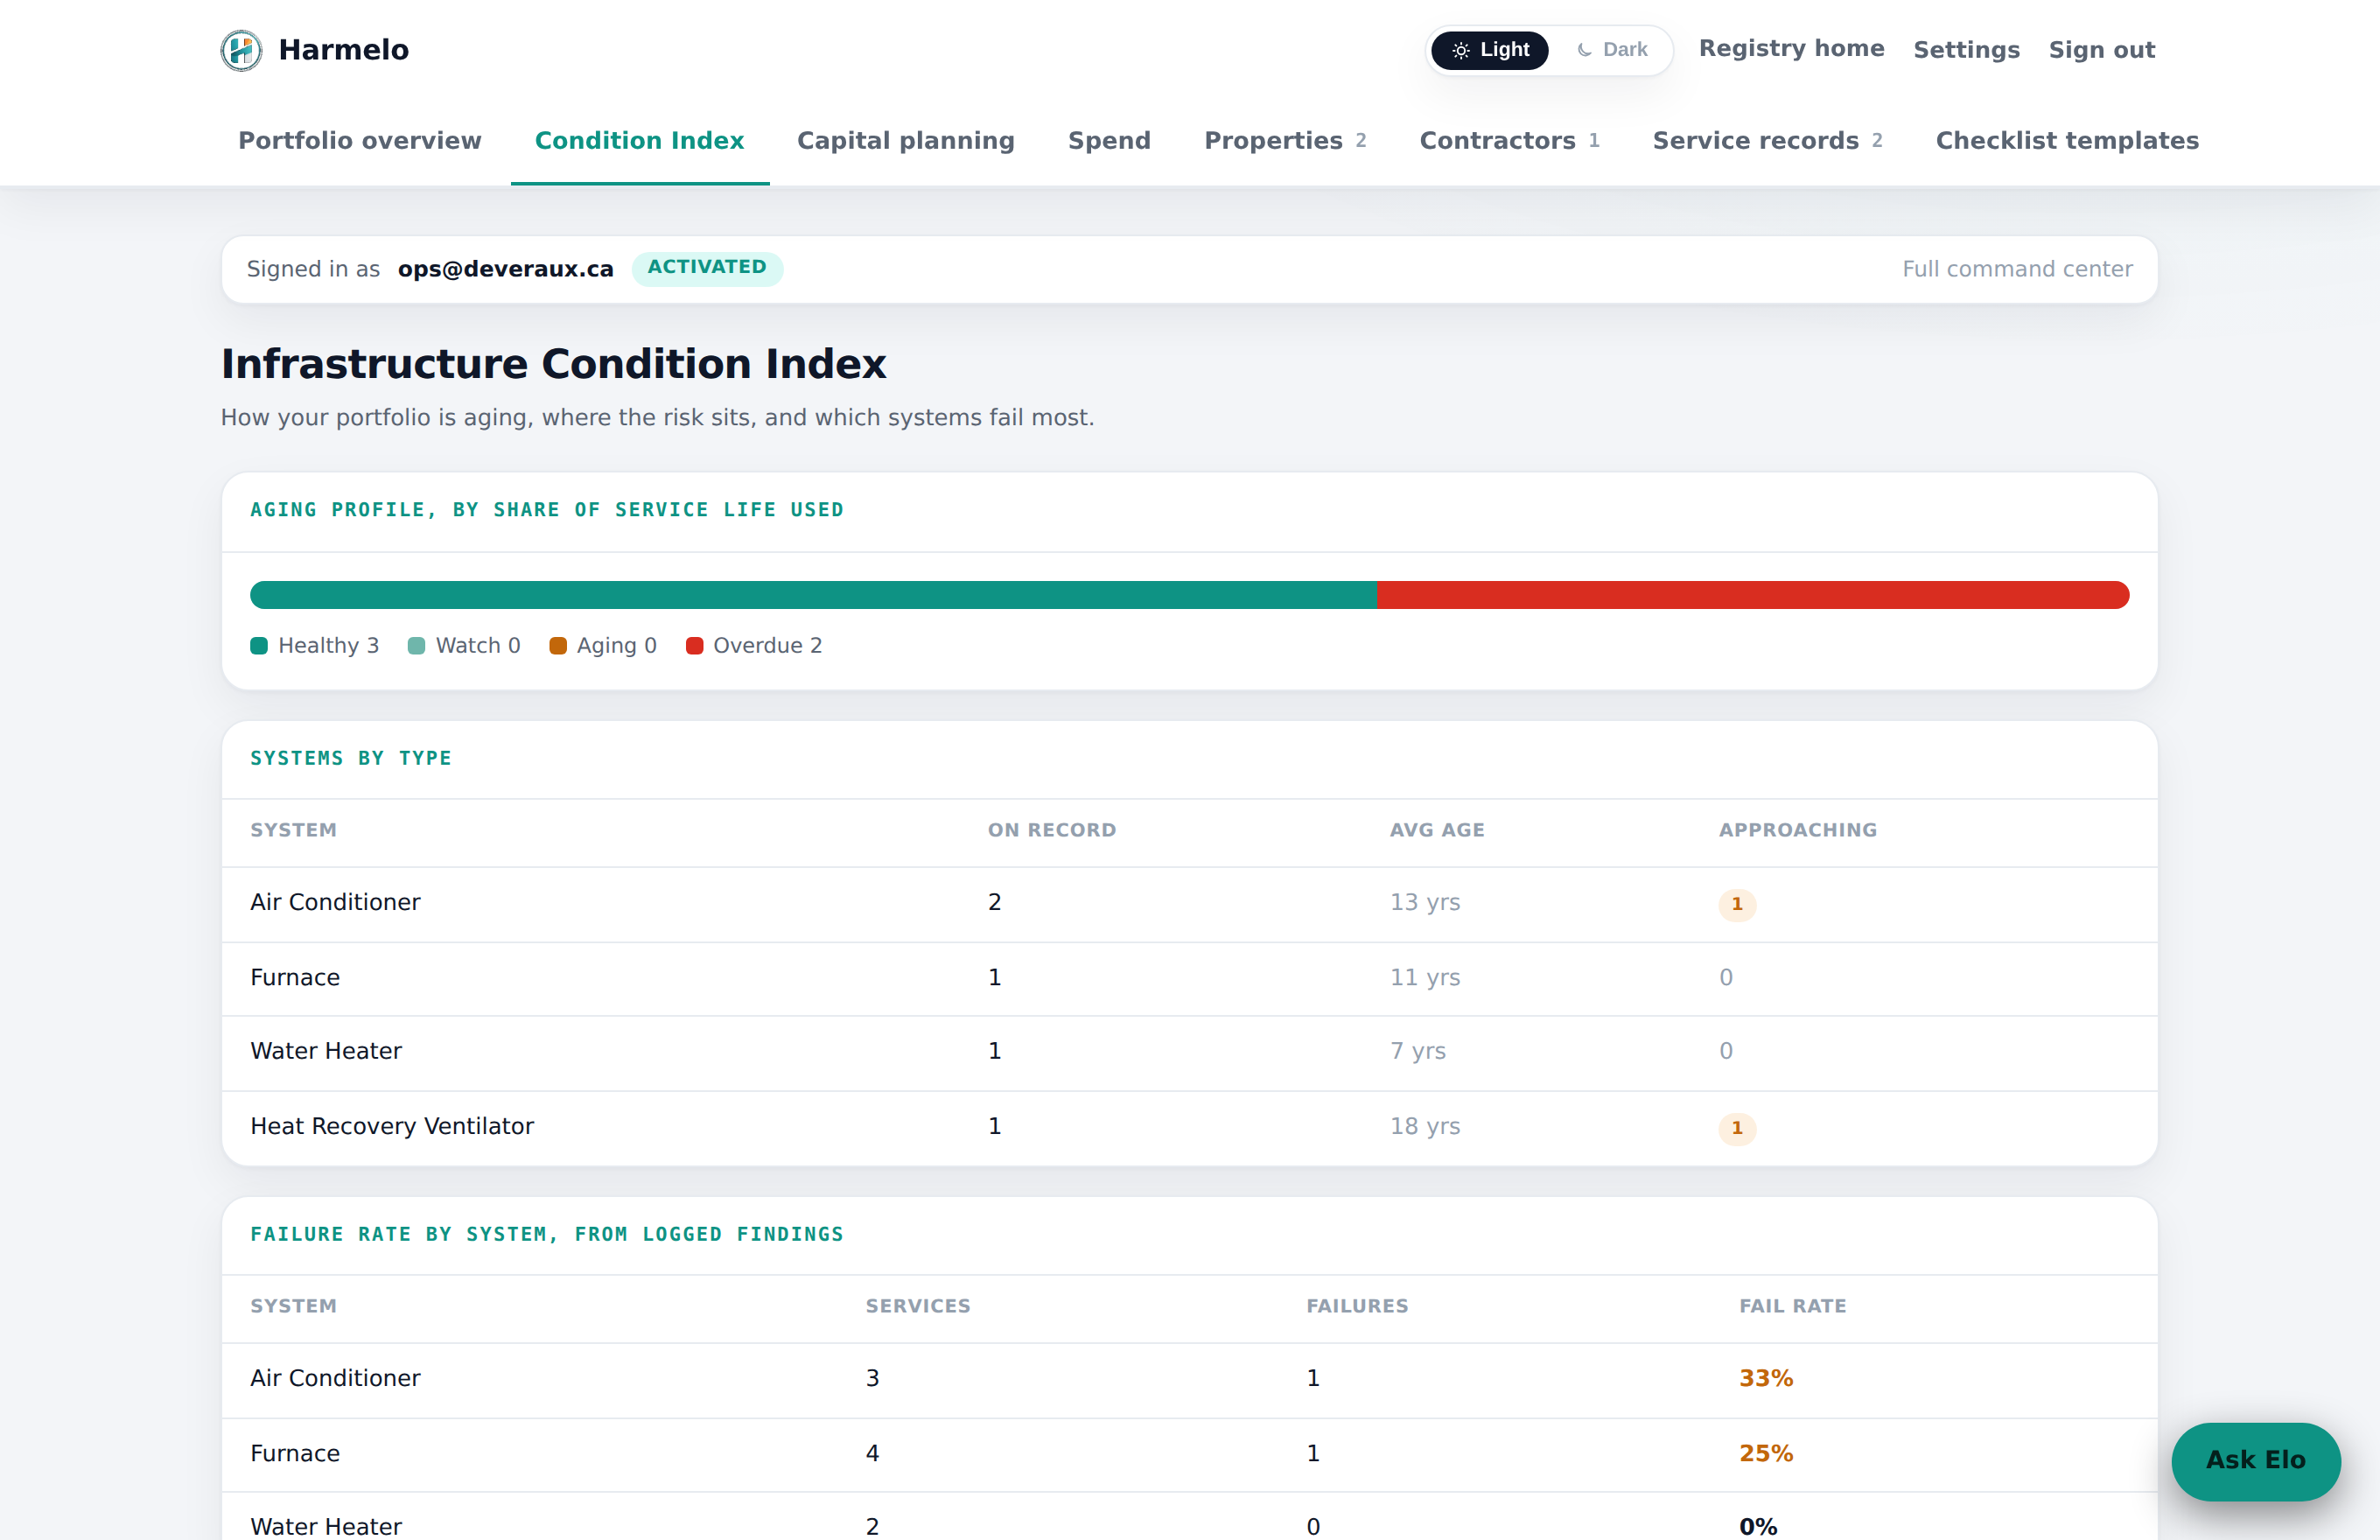
Task: Click the Healthy legend color swatch
Action: pos(259,646)
